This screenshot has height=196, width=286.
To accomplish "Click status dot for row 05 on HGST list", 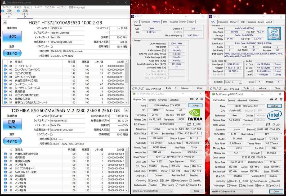I will tap(5, 80).
